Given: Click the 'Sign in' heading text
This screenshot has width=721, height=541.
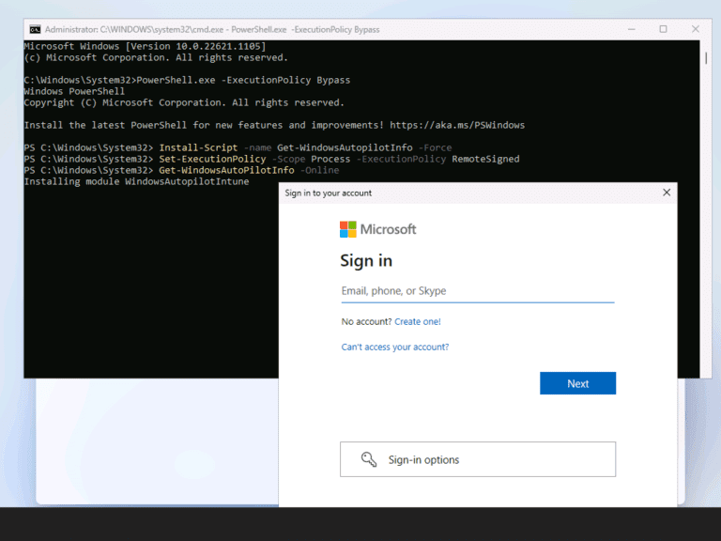Looking at the screenshot, I should pyautogui.click(x=366, y=261).
